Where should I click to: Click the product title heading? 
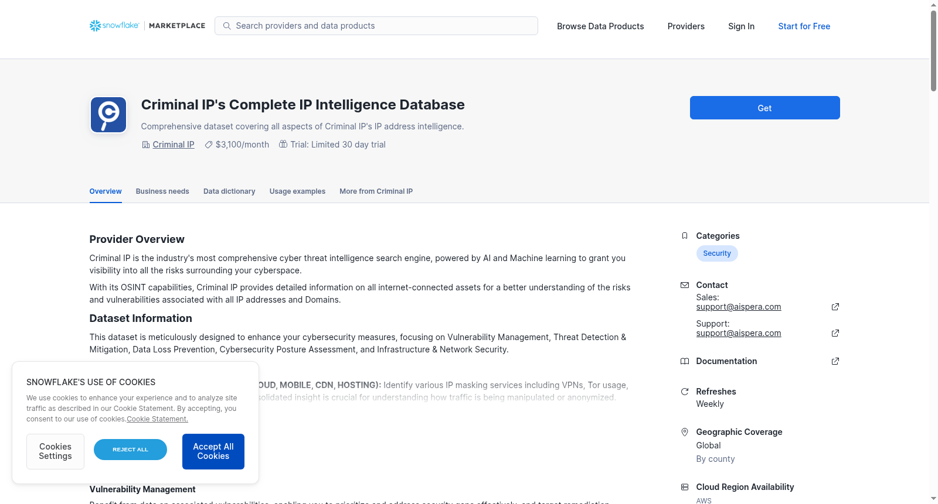(303, 105)
